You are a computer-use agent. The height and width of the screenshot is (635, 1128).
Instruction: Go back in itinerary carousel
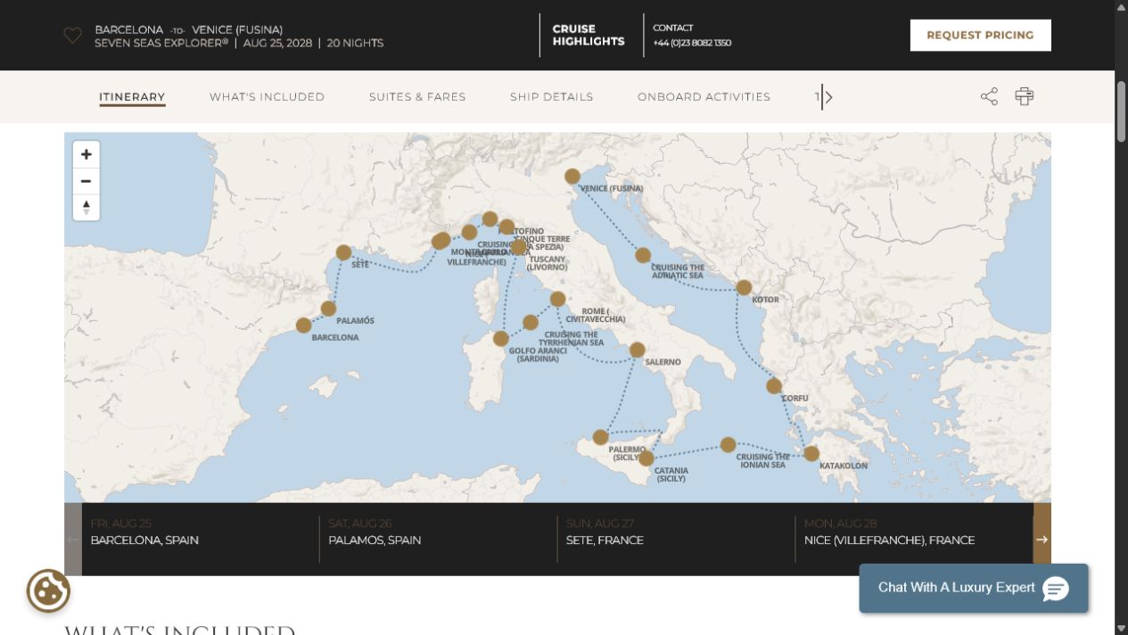pyautogui.click(x=73, y=540)
